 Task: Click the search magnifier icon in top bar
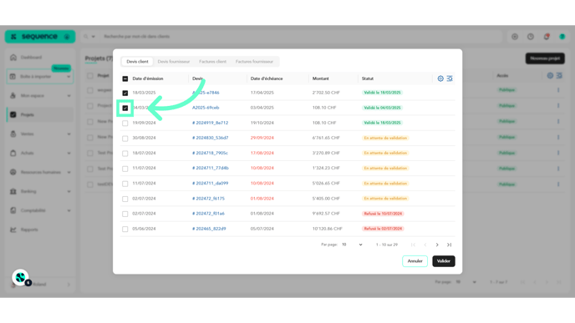point(86,37)
